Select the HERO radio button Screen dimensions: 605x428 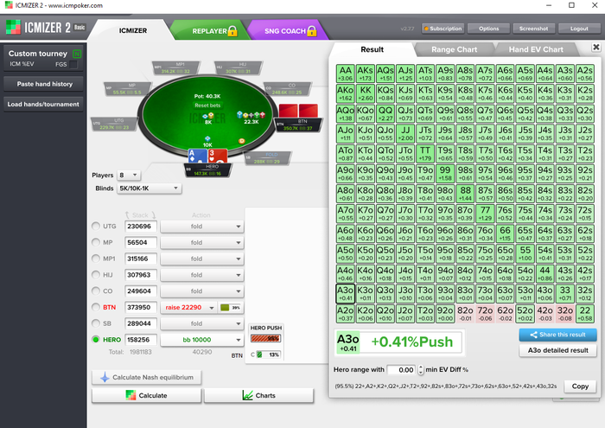[96, 340]
